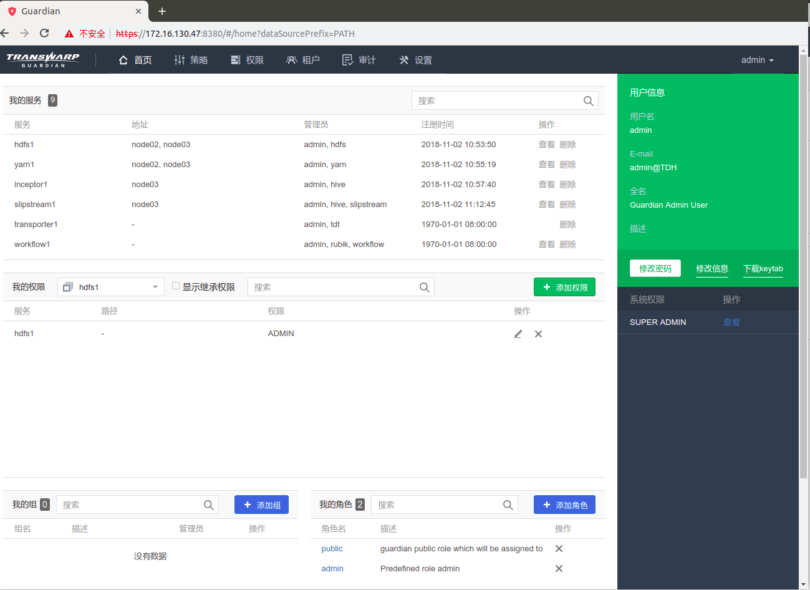Click the 添加组 add group button
The image size is (810, 590).
261,505
